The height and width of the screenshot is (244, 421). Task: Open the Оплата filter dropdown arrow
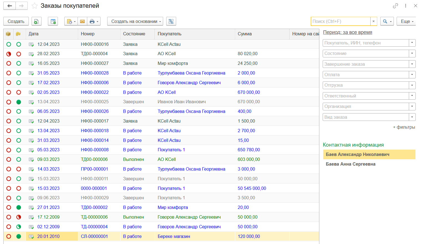coord(412,75)
